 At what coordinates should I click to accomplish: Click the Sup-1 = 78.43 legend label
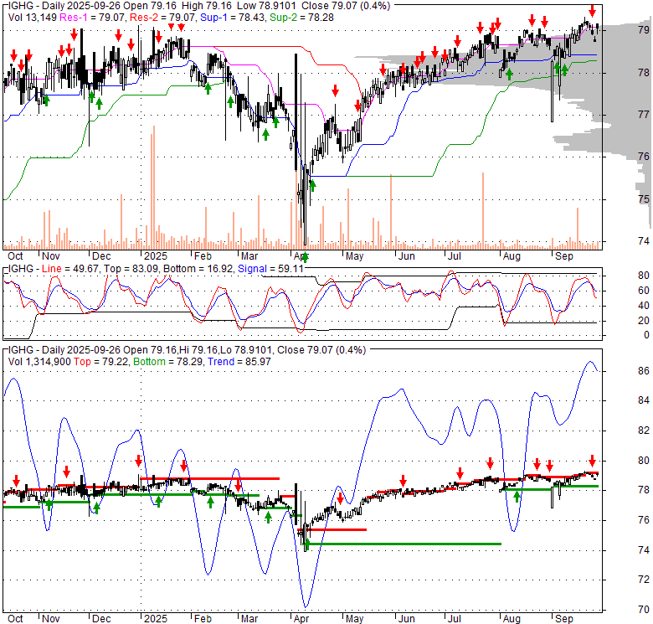(233, 18)
